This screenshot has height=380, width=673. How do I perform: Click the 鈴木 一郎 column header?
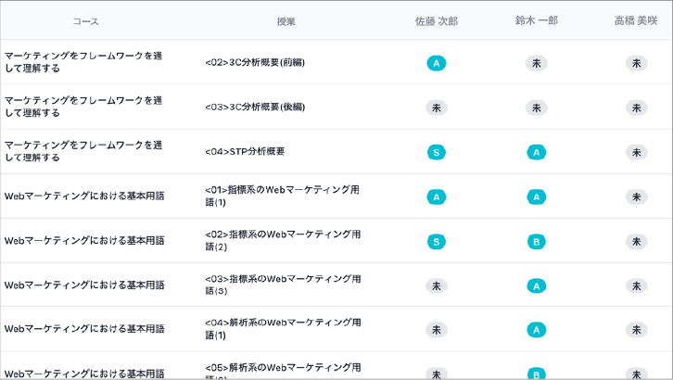click(536, 21)
